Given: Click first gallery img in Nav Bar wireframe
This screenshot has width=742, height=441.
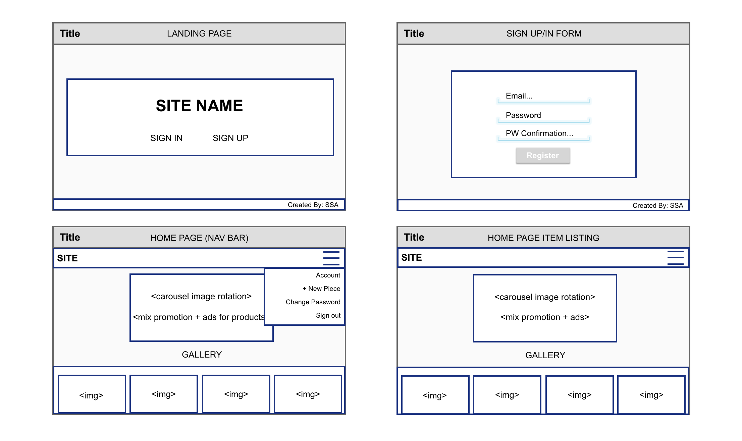Looking at the screenshot, I should pyautogui.click(x=92, y=394).
